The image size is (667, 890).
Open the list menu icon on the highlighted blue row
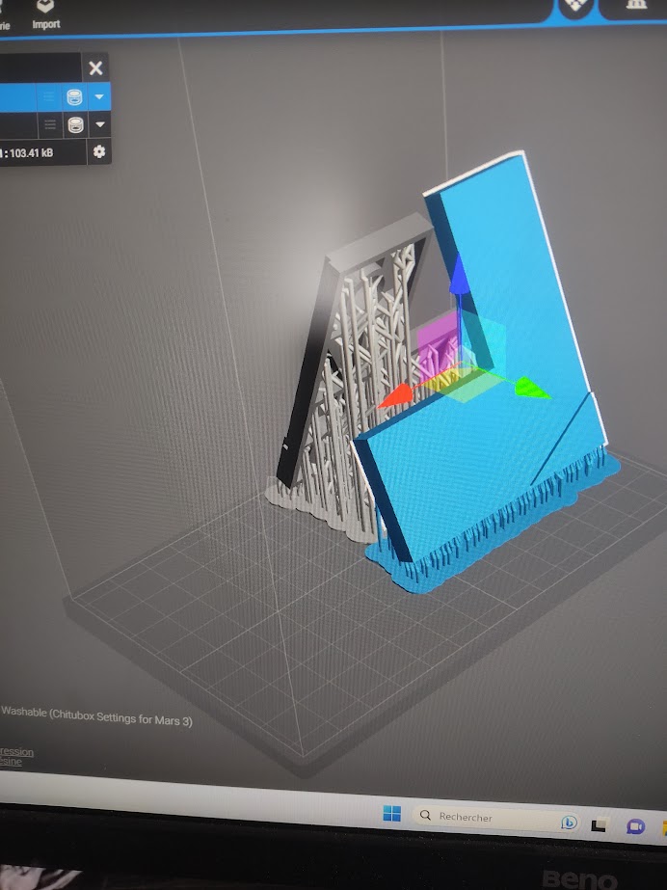coord(49,97)
